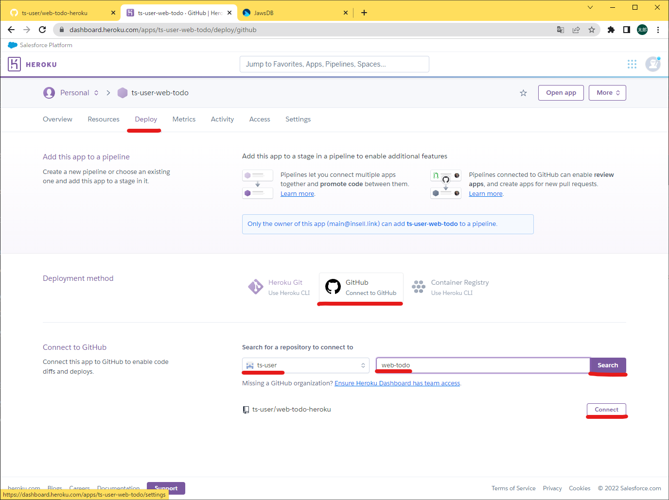Open the Privacy footer link
Viewport: 669px width, 500px height.
coord(552,488)
